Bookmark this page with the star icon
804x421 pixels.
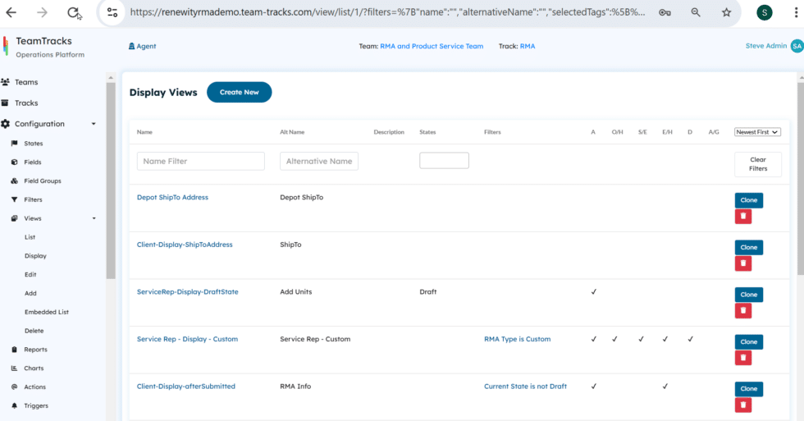[x=727, y=12]
